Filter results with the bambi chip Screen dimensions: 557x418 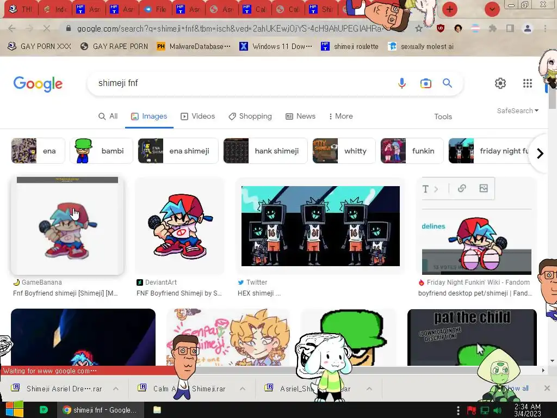click(101, 151)
